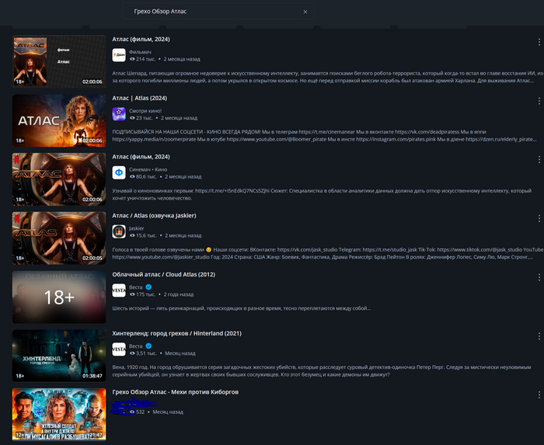Screen dimensions: 544x445
Task: Click the description starting "Вена, 1920 год"
Action: click(x=321, y=371)
